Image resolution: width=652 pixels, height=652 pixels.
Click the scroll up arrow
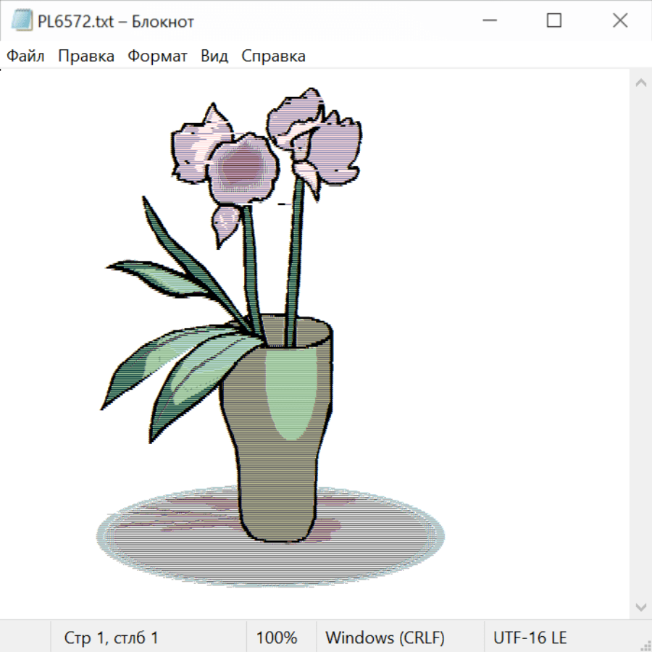[x=640, y=83]
